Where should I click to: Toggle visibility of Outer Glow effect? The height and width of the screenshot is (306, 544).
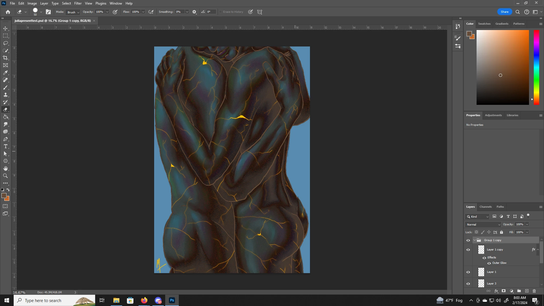click(489, 263)
